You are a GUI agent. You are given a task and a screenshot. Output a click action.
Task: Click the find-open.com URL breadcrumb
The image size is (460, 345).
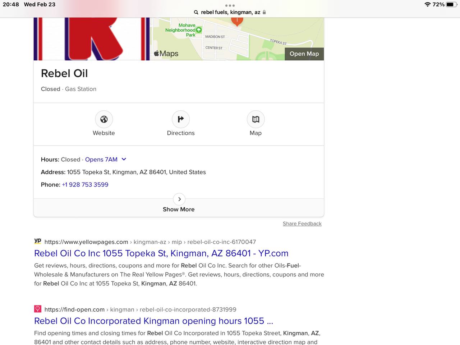[141, 309]
